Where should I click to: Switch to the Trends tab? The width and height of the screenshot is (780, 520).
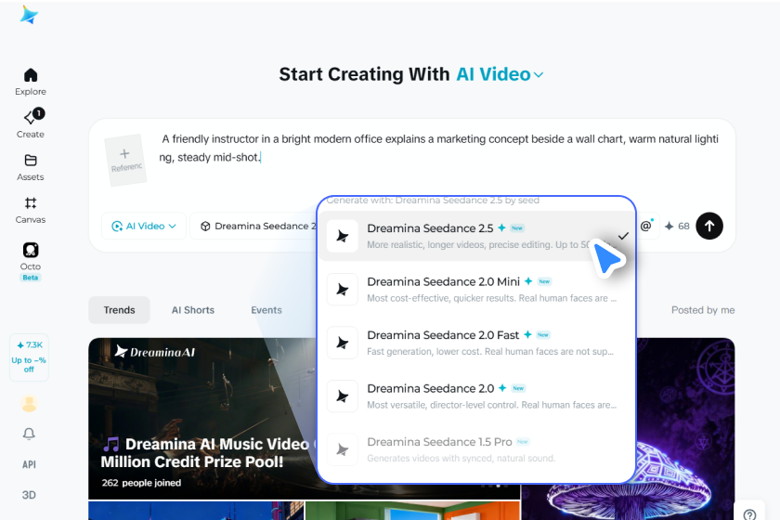pos(120,310)
